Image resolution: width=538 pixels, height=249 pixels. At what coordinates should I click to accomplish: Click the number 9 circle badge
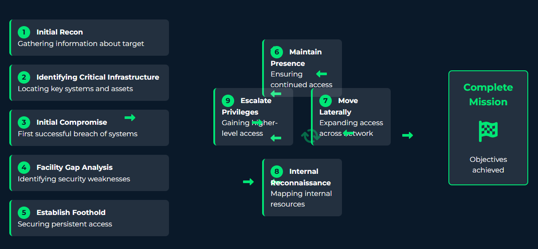pyautogui.click(x=228, y=101)
